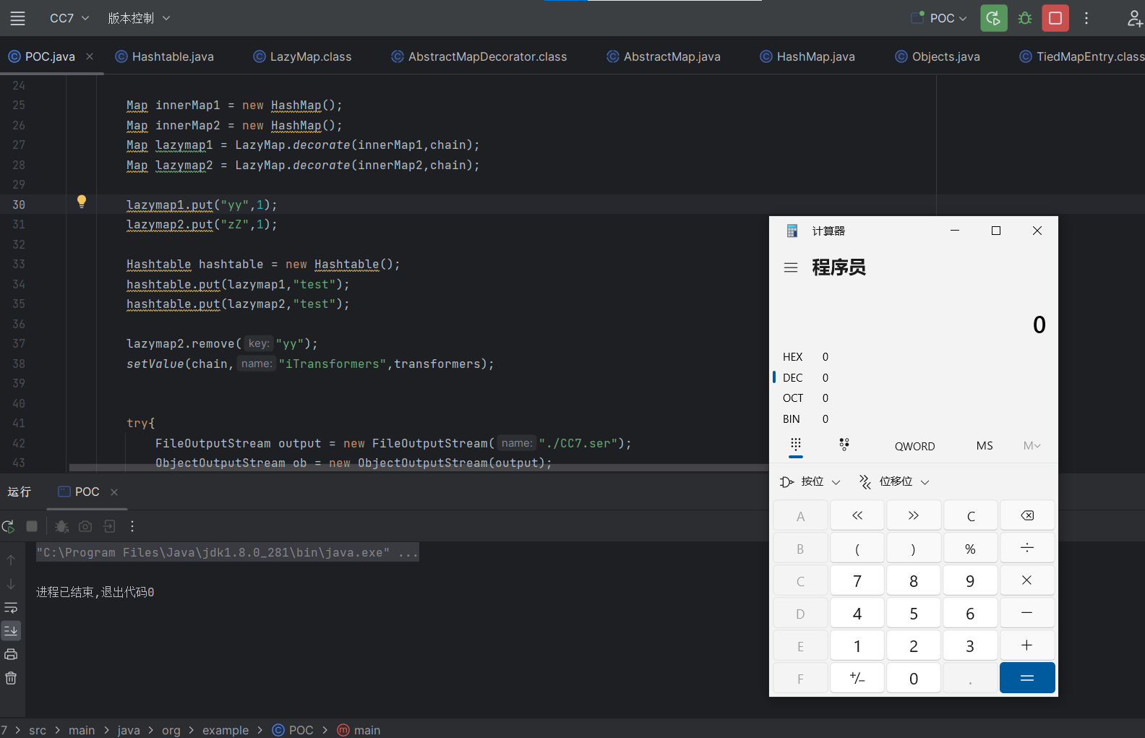Switch calculator to the bit toggling keypad
This screenshot has width=1145, height=738.
844,445
